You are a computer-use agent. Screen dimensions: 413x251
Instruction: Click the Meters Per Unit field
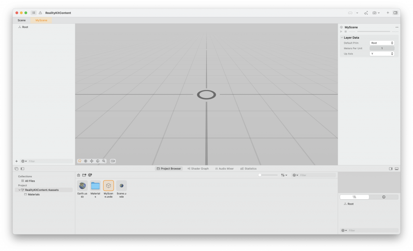click(382, 48)
